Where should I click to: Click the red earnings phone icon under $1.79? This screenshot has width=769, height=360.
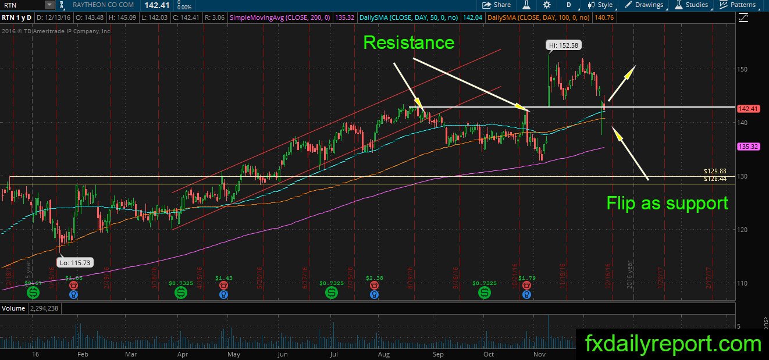527,286
